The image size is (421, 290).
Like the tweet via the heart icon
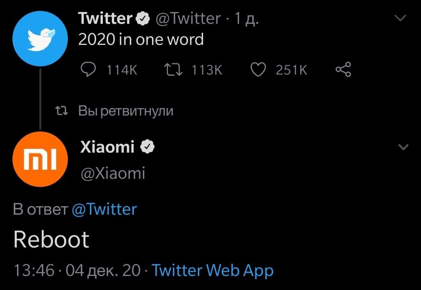(x=259, y=69)
